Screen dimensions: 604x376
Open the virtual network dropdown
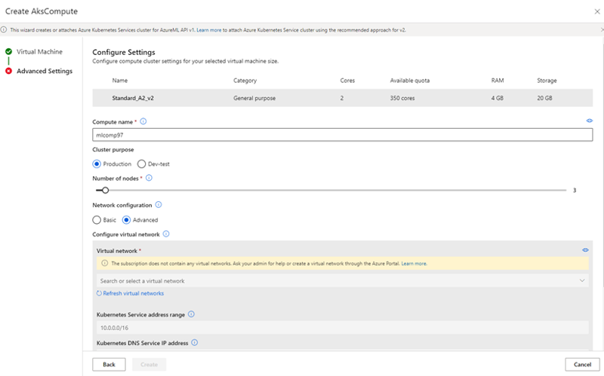[x=342, y=281]
